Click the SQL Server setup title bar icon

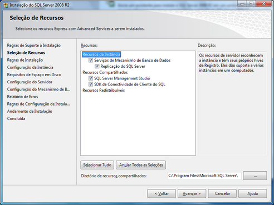[6, 5]
